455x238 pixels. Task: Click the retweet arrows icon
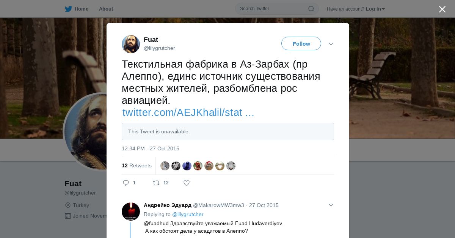(x=156, y=183)
